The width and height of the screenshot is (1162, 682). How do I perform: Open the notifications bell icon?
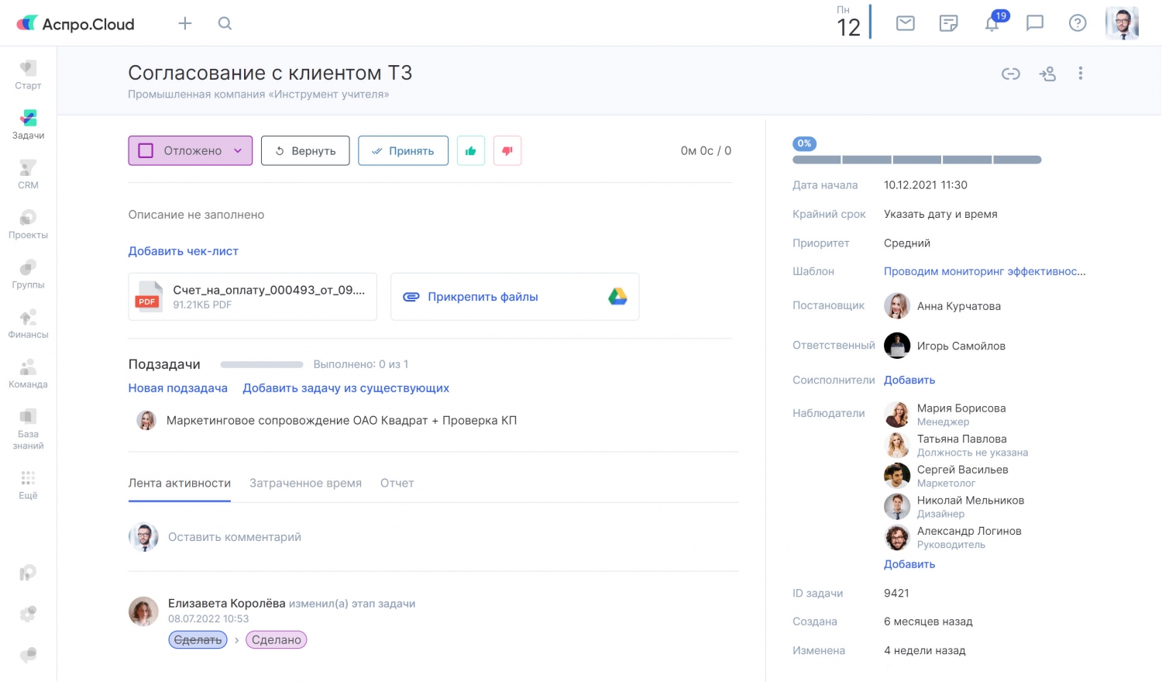pos(992,23)
